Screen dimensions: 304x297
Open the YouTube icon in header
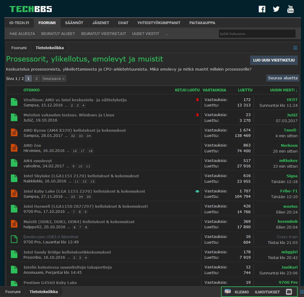pos(290,9)
